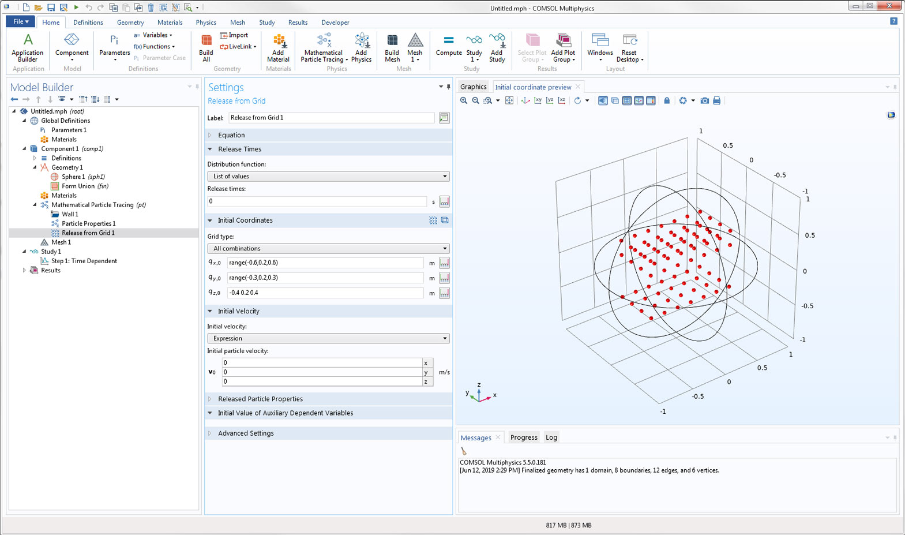Screen dimensions: 905x535
Task: Switch to the Graphics tab
Action: point(473,87)
